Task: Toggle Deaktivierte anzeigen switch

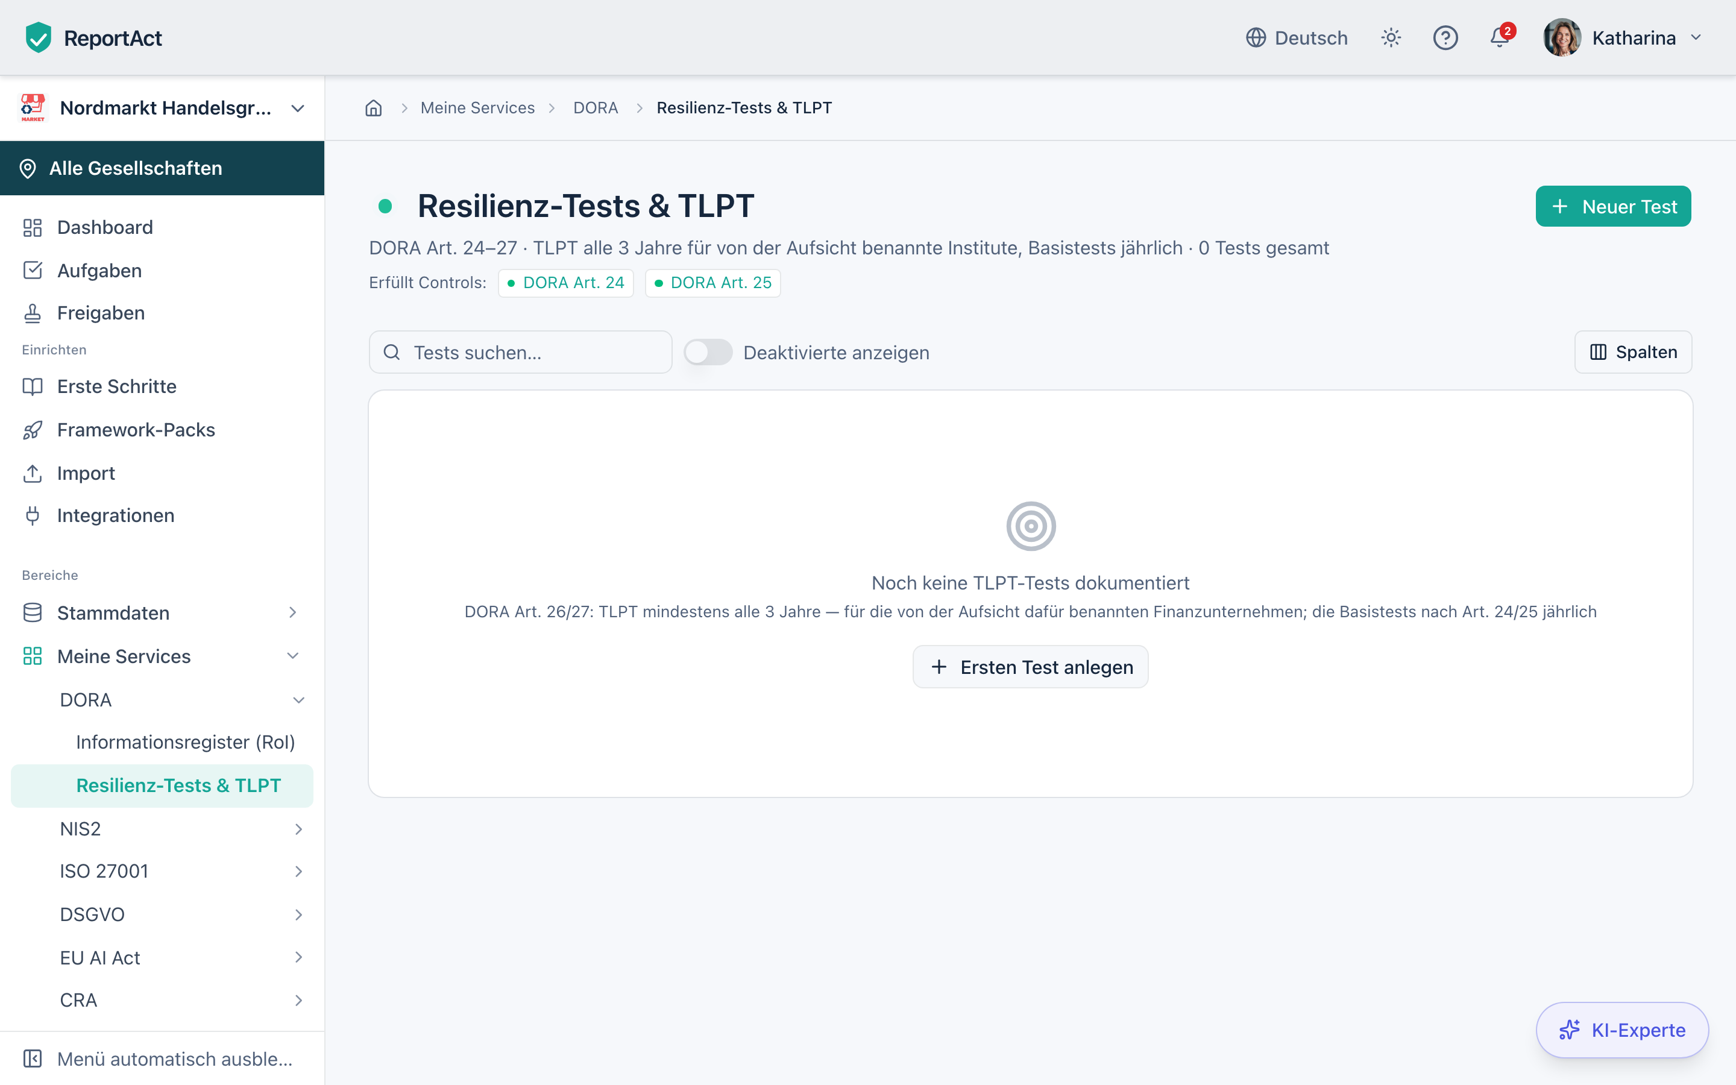Action: (x=708, y=353)
